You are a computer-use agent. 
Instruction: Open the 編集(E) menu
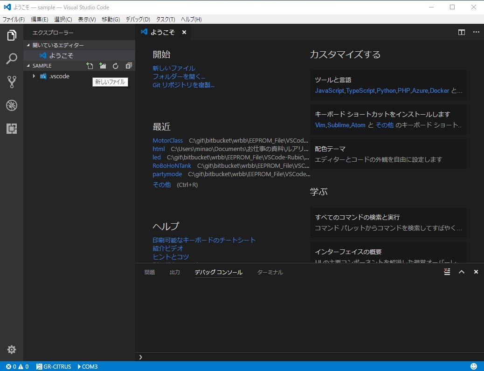click(40, 20)
